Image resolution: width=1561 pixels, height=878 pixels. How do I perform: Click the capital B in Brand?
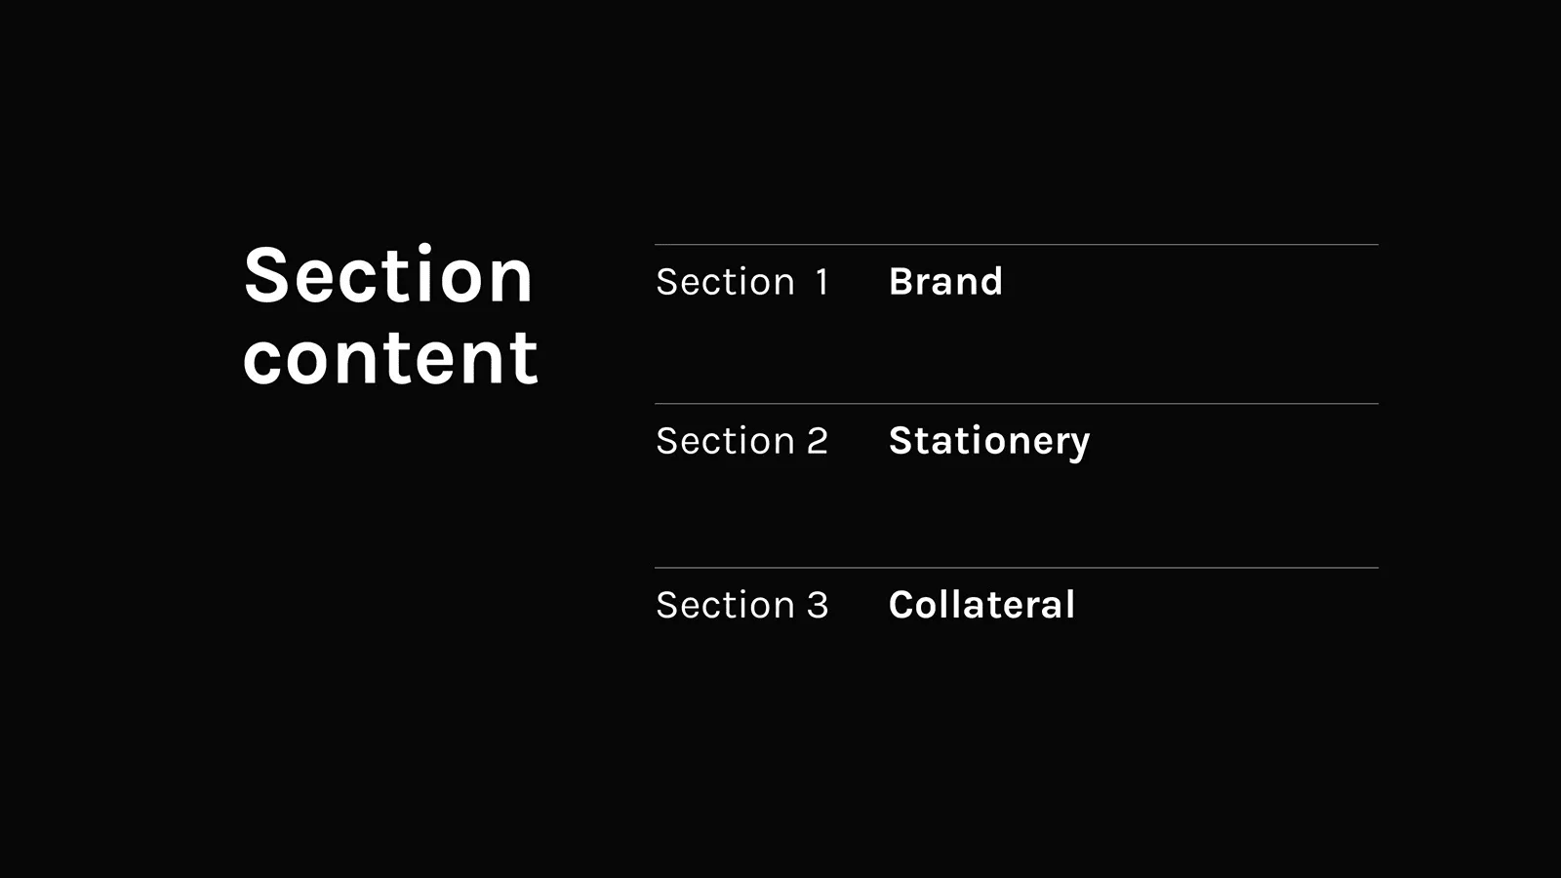(x=901, y=281)
